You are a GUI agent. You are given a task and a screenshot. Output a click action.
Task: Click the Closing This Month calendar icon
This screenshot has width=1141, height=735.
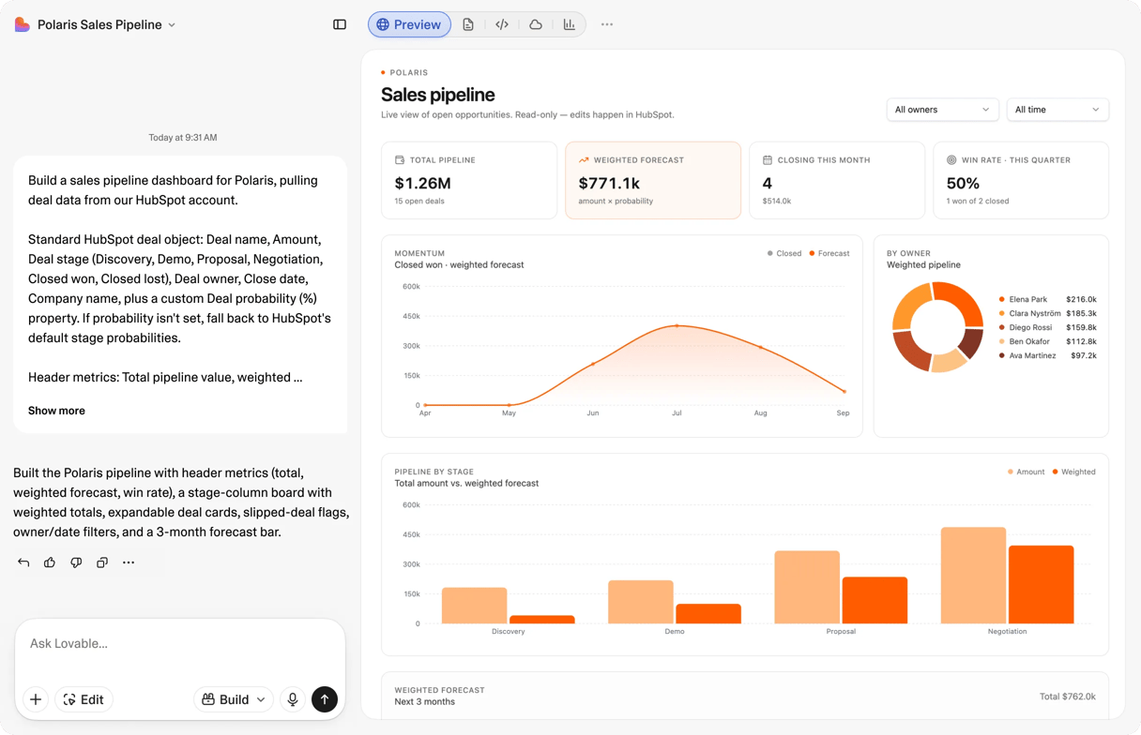[768, 160]
